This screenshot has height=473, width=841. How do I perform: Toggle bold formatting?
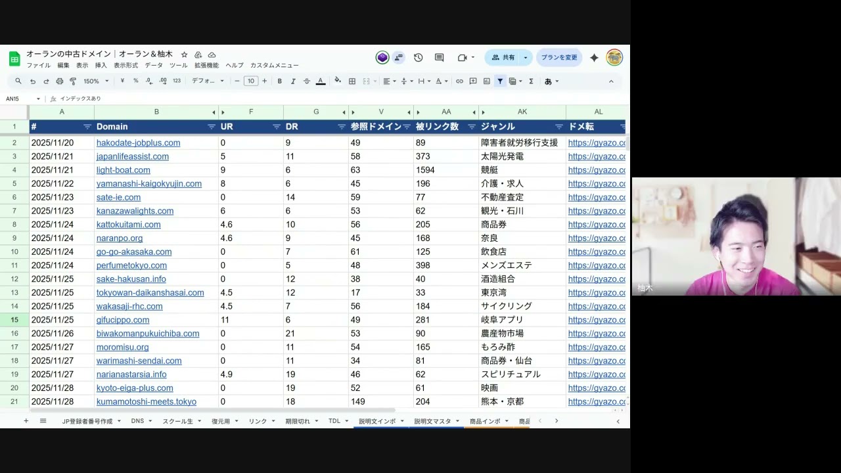[x=280, y=81]
